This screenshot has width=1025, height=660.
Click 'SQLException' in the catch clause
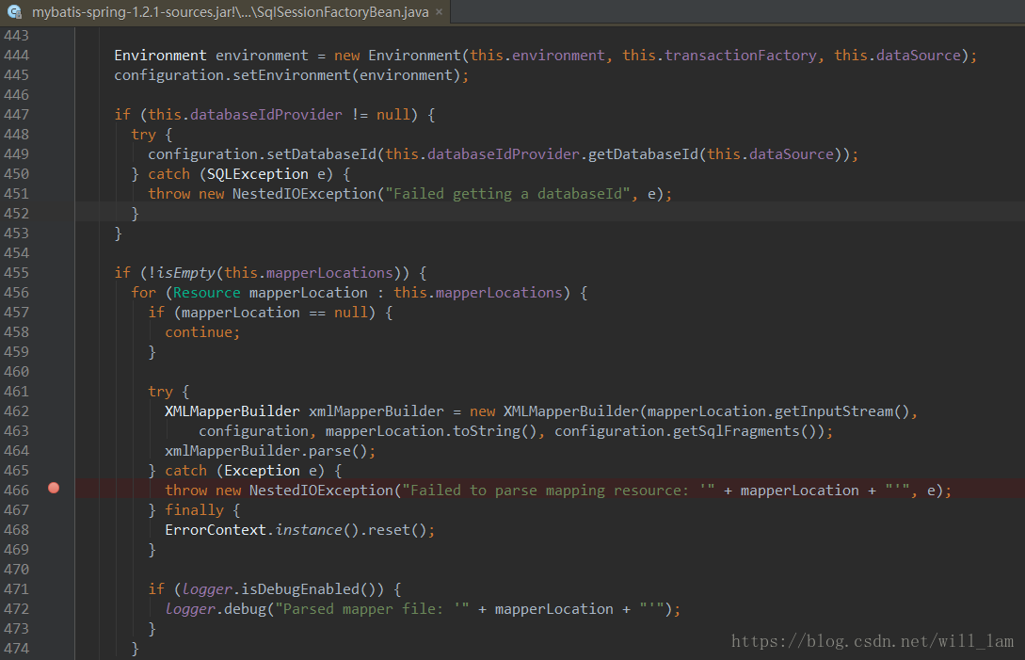click(x=258, y=174)
